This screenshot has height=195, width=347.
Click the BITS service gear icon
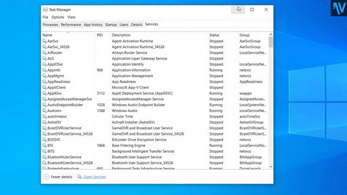(44, 151)
